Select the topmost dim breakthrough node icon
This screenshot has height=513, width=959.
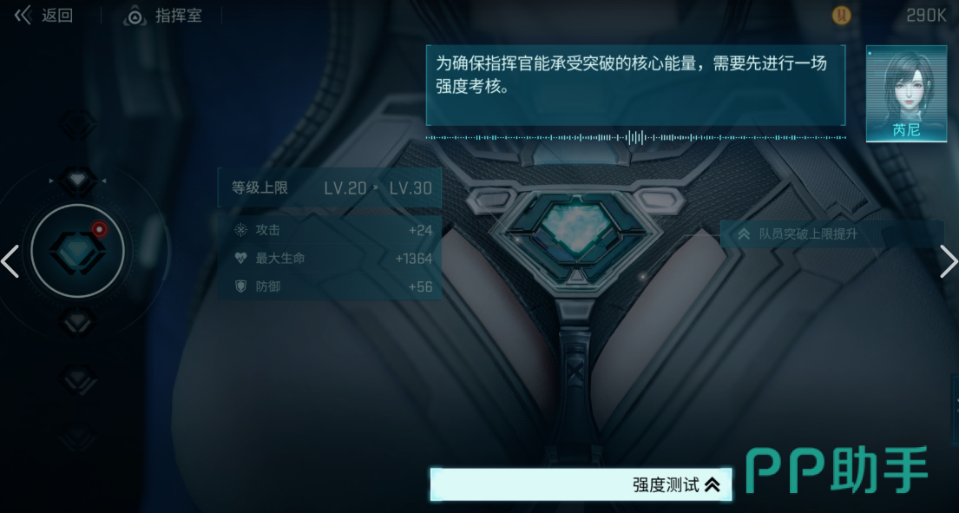coord(77,124)
